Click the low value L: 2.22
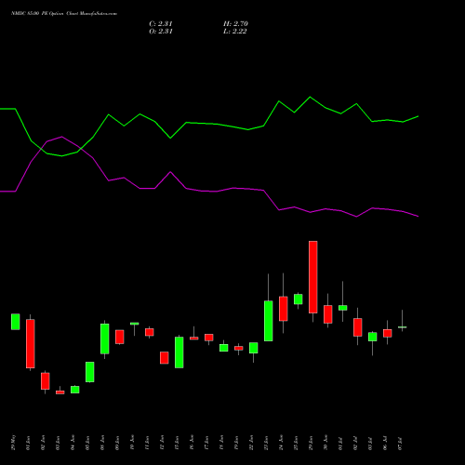The width and height of the screenshot is (465, 465). tap(235, 32)
